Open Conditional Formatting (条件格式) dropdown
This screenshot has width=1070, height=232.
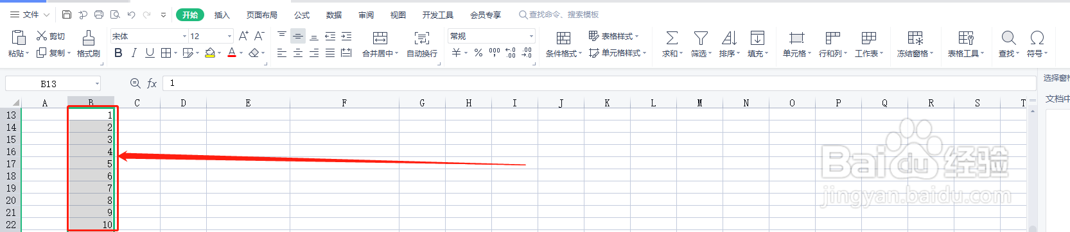pyautogui.click(x=564, y=44)
